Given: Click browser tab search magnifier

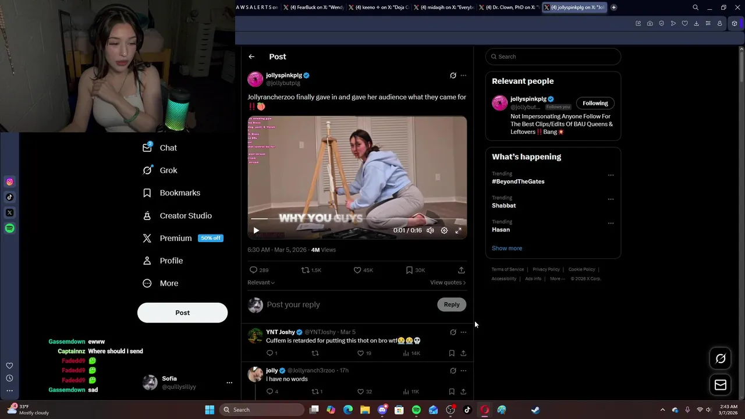Looking at the screenshot, I should click(696, 8).
